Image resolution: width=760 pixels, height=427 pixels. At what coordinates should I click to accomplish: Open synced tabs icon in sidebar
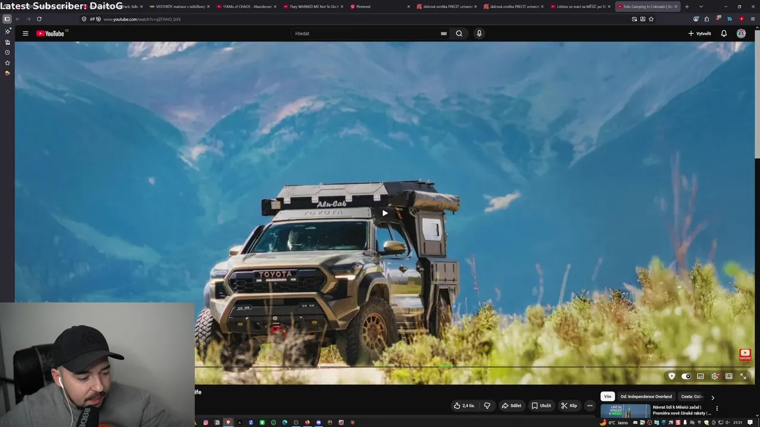pos(7,42)
